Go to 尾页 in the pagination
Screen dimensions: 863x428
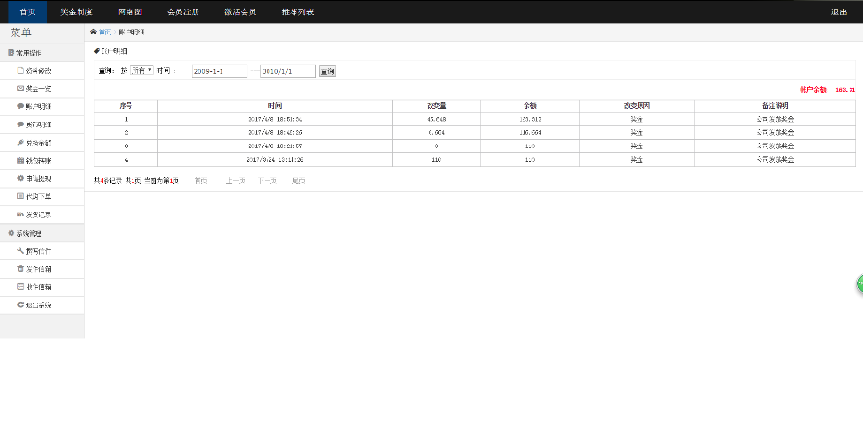(x=299, y=181)
